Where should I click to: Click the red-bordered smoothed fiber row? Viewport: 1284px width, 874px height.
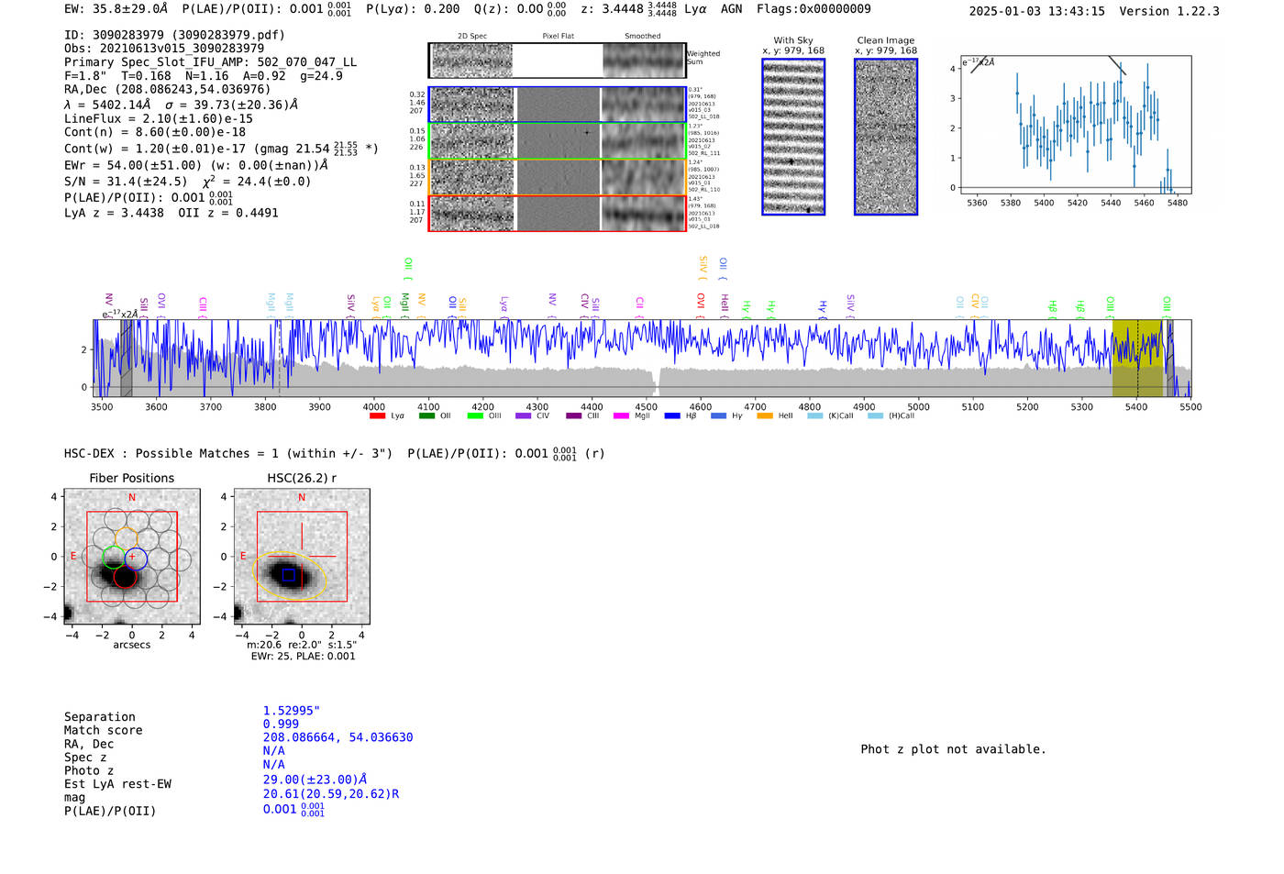(643, 213)
